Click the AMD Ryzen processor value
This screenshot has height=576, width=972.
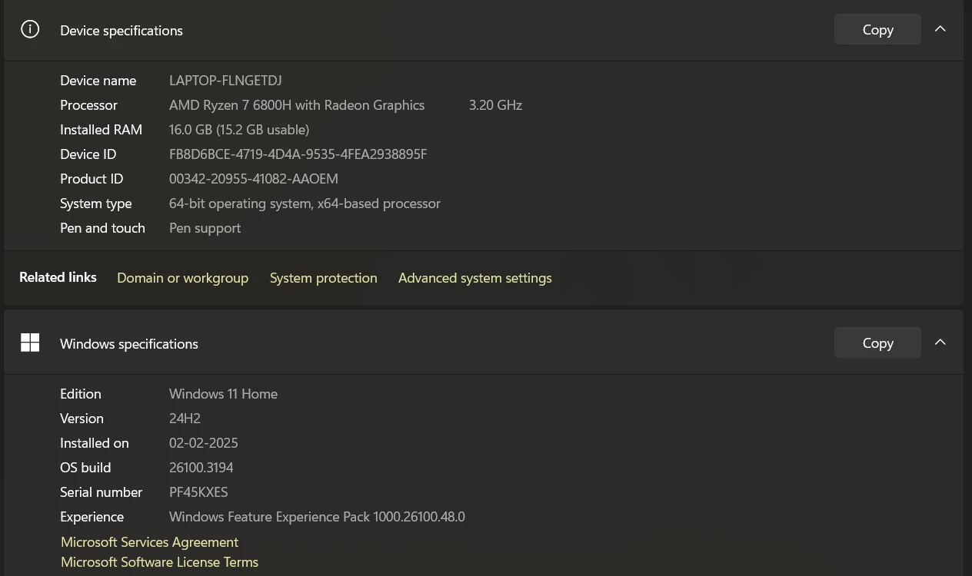[x=297, y=105]
